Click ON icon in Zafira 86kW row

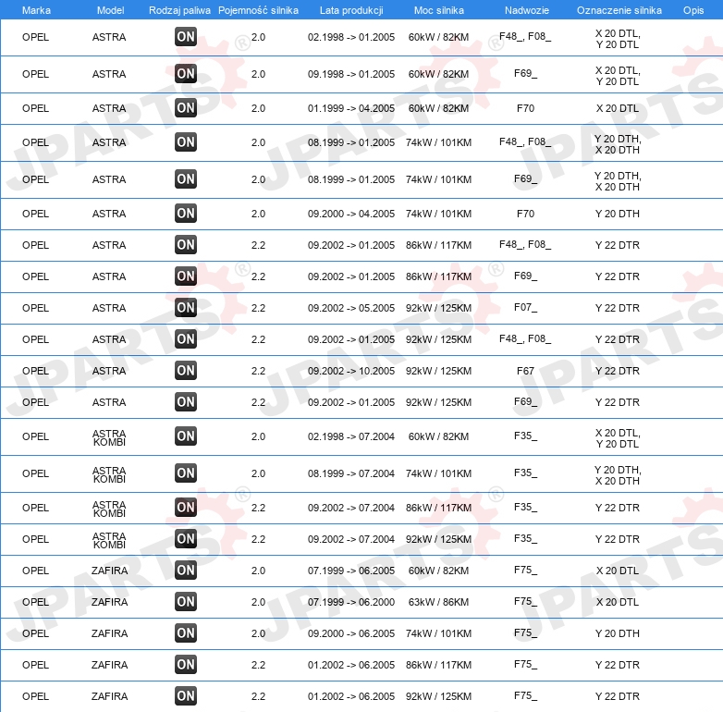tap(186, 665)
